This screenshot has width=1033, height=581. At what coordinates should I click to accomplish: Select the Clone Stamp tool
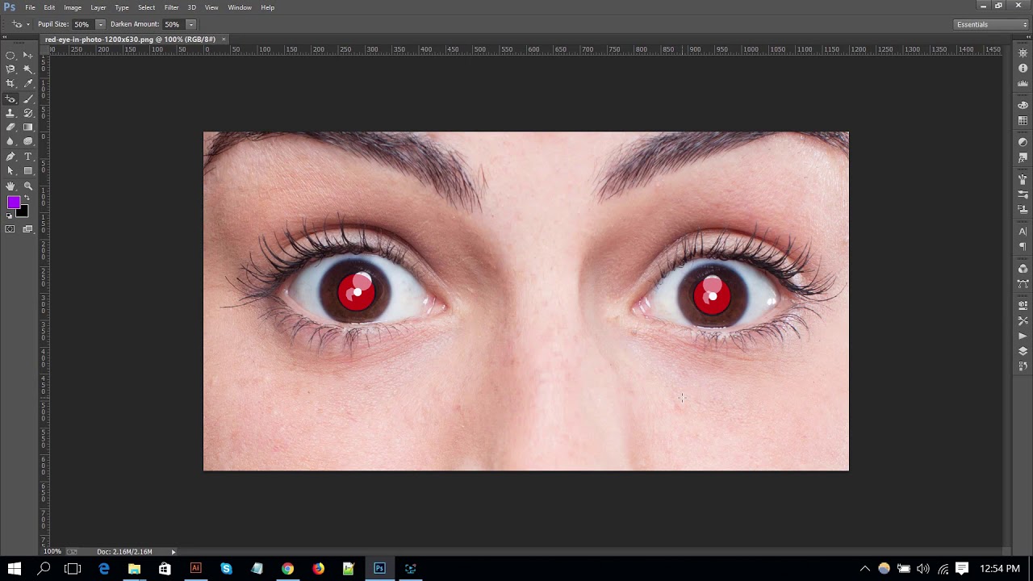point(10,113)
